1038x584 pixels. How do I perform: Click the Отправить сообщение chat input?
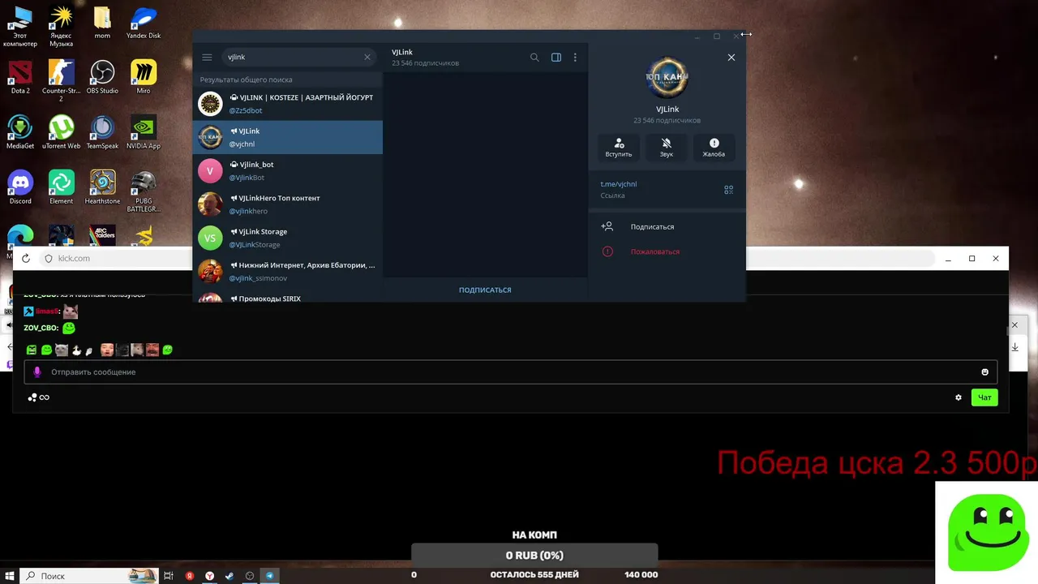point(511,371)
